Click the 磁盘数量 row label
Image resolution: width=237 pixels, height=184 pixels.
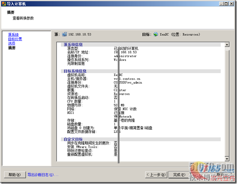pos(75,124)
